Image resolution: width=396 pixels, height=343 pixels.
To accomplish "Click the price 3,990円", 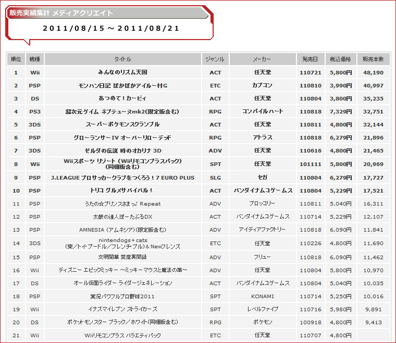I will (x=341, y=86).
